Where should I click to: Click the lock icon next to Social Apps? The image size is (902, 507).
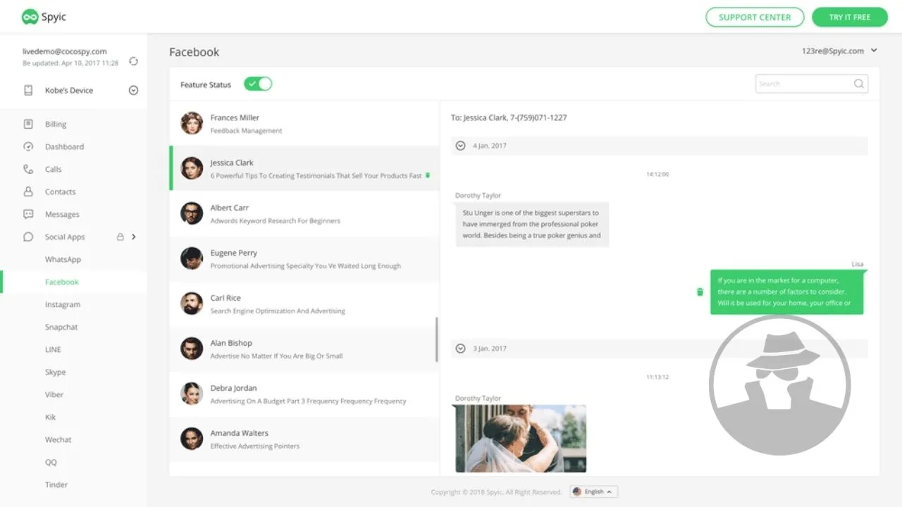pos(121,237)
